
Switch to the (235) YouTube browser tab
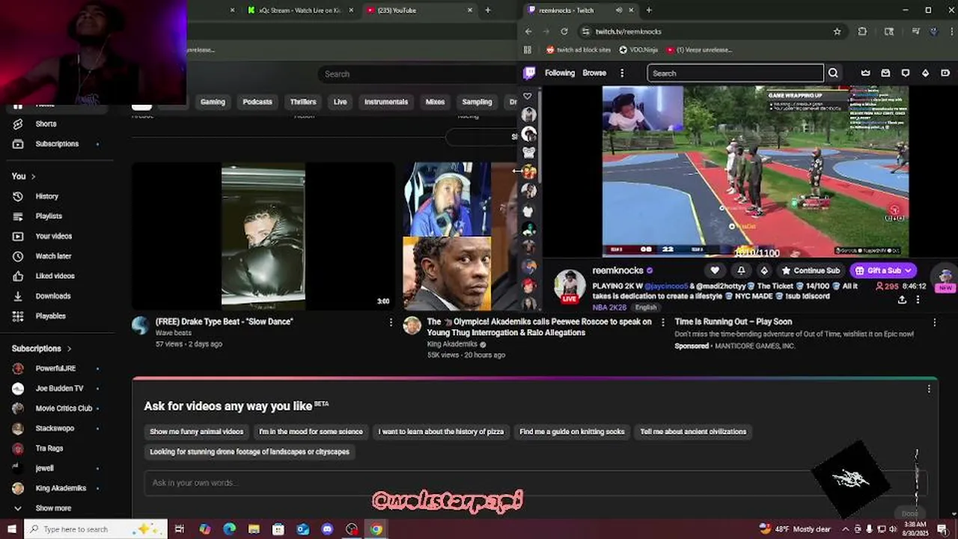[419, 10]
